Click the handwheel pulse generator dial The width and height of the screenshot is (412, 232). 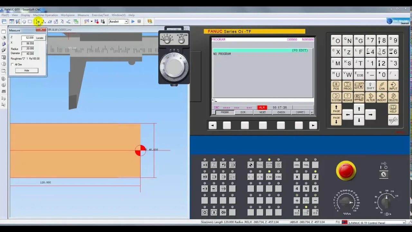click(174, 67)
